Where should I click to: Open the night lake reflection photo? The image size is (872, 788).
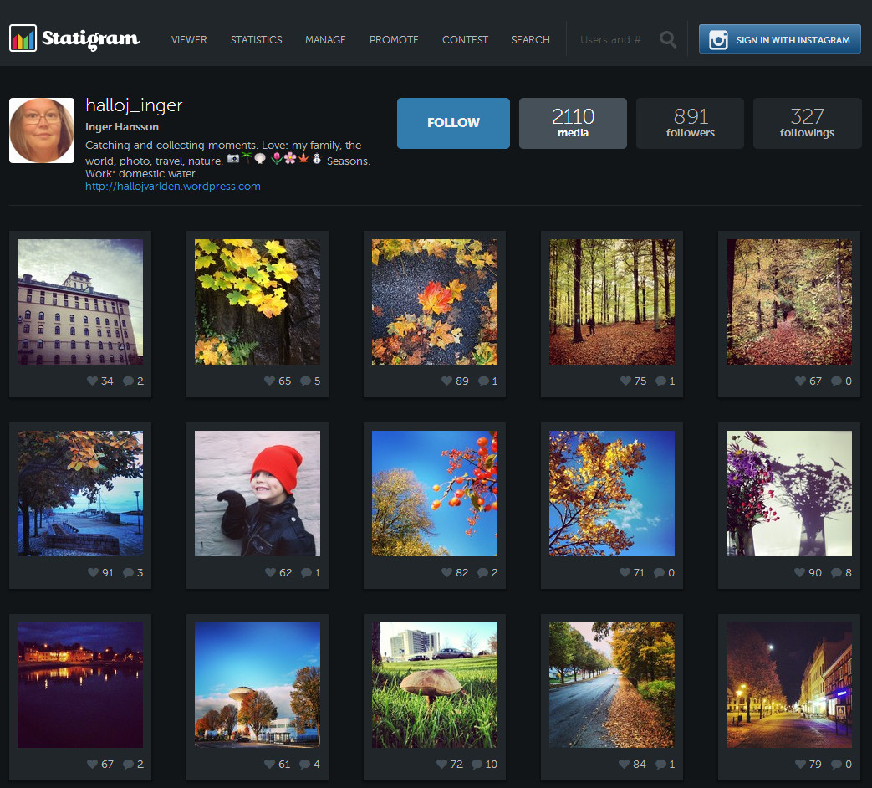(x=80, y=684)
